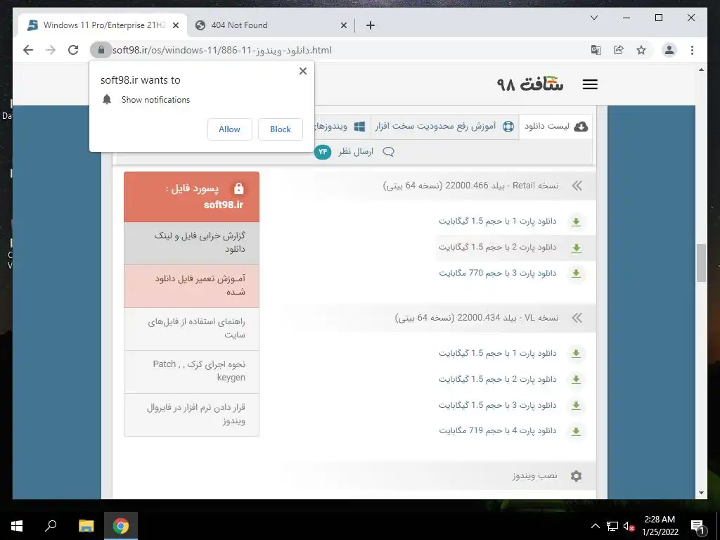This screenshot has height=540, width=720.
Task: Click the Soft98 site logo
Action: point(530,84)
